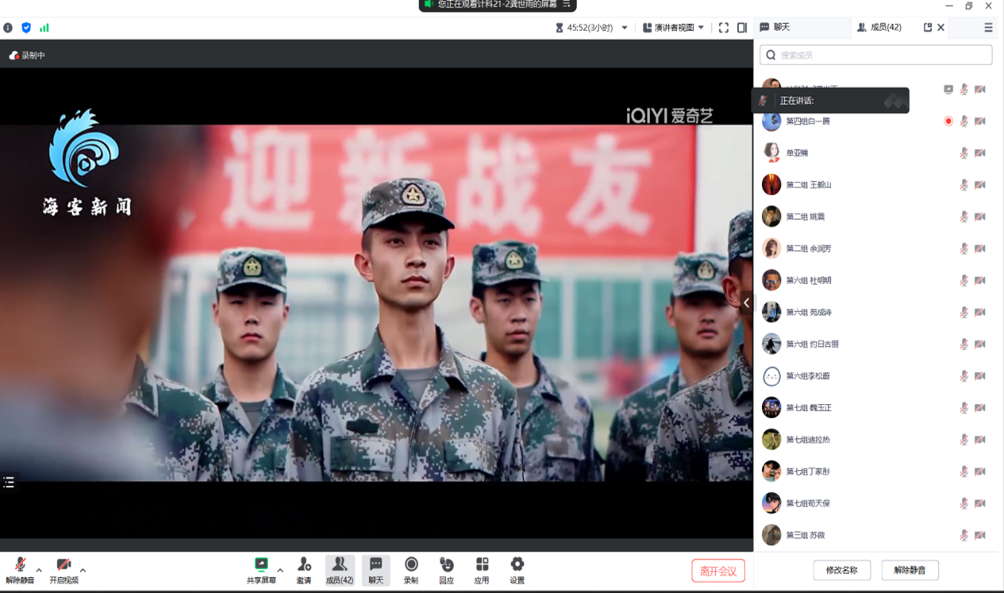Open 设置 settings gear icon

(517, 565)
